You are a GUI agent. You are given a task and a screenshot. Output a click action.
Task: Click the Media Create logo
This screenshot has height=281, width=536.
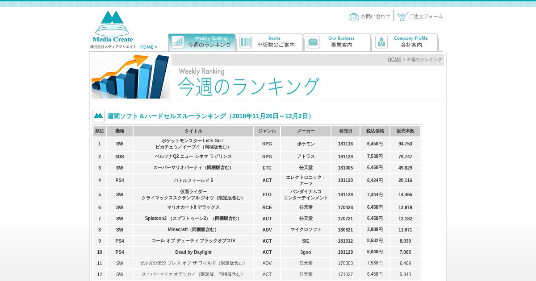click(113, 26)
